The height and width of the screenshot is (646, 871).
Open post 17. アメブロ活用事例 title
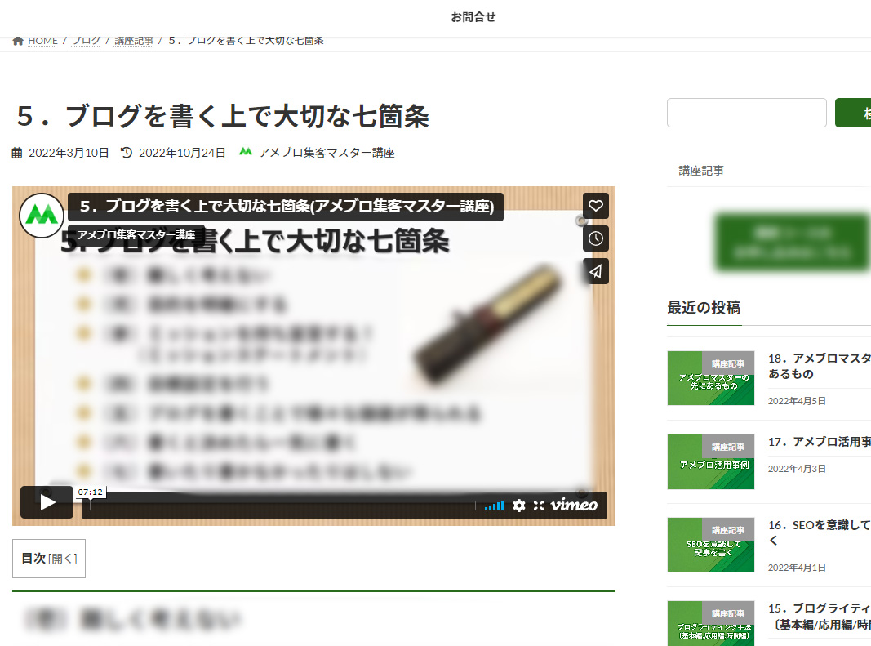[x=820, y=441]
